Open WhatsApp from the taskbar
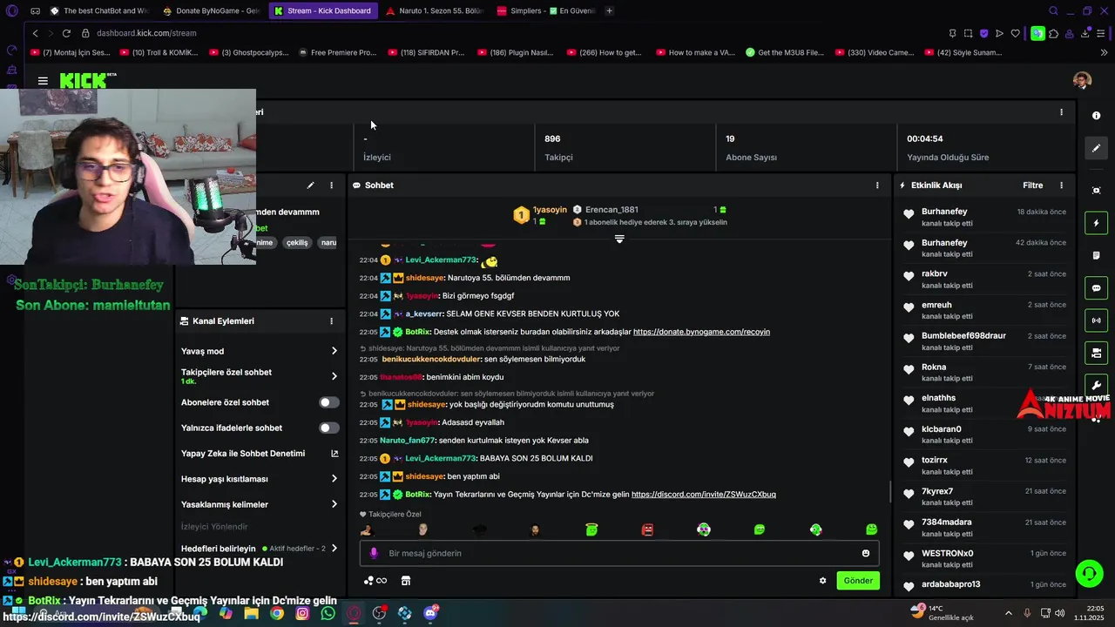The height and width of the screenshot is (627, 1115). (328, 613)
